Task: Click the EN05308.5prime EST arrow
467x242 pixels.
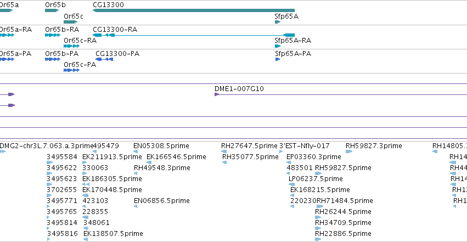Action: click(136, 151)
